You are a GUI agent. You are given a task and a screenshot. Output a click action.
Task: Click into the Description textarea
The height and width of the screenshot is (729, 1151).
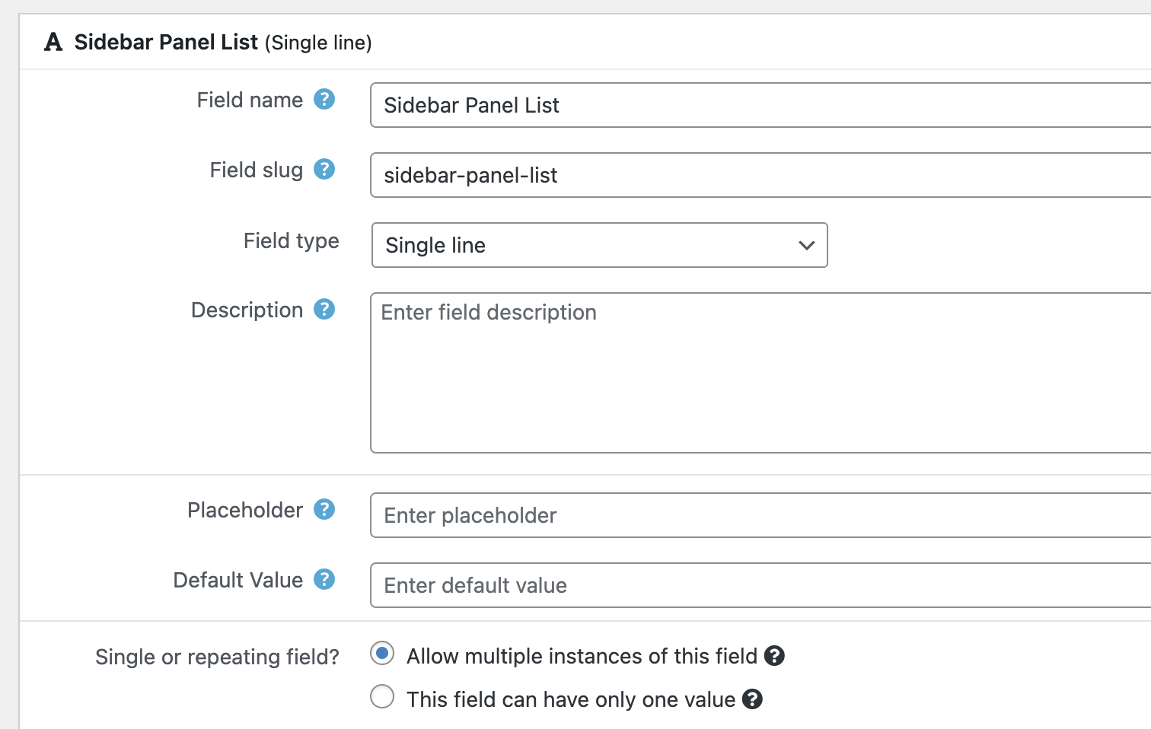click(x=760, y=373)
